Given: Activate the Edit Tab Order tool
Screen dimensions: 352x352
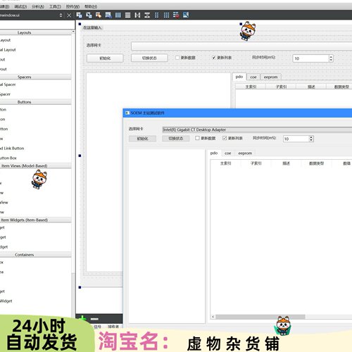Looking at the screenshot, I should tap(108, 15).
